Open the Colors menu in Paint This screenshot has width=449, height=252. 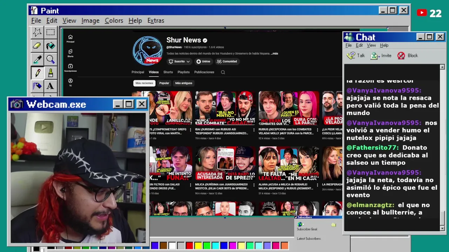coord(114,21)
